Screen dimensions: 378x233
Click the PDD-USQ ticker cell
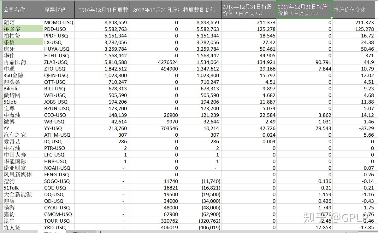(x=59, y=29)
